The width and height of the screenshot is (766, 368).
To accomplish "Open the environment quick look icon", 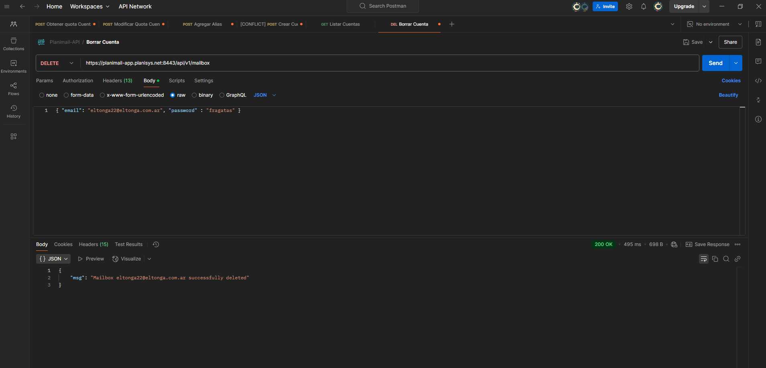I will [x=758, y=24].
